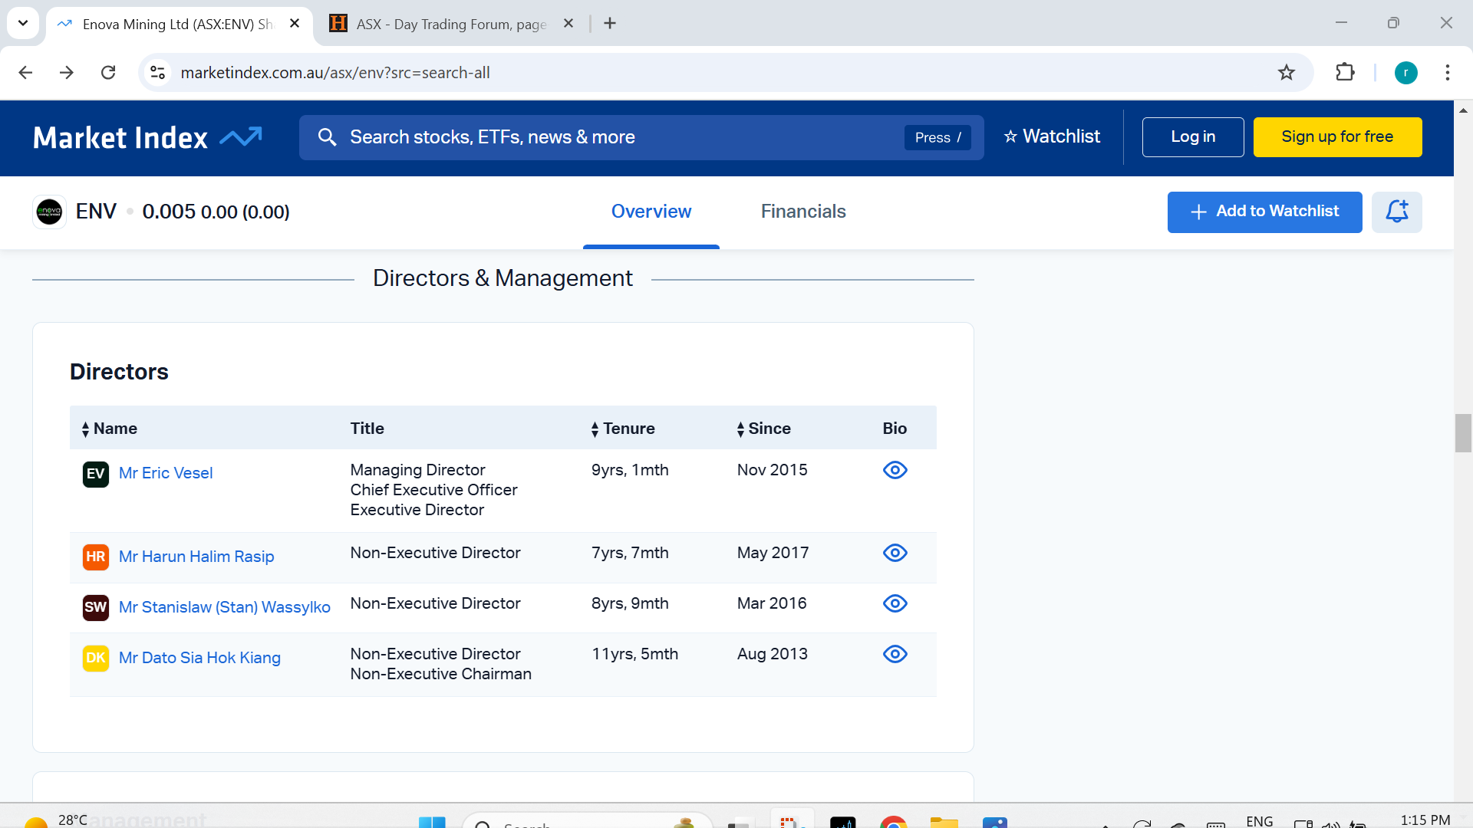This screenshot has height=828, width=1473.
Task: Show bio for Mr Dato Sia Hok Kiang
Action: pyautogui.click(x=895, y=654)
